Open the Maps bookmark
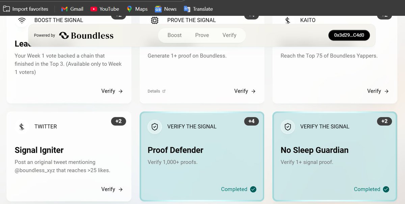This screenshot has width=405, height=204. click(137, 9)
